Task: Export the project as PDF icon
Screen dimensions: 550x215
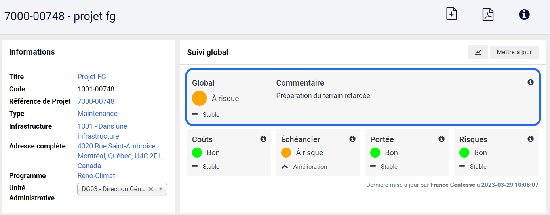Action: pos(488,14)
